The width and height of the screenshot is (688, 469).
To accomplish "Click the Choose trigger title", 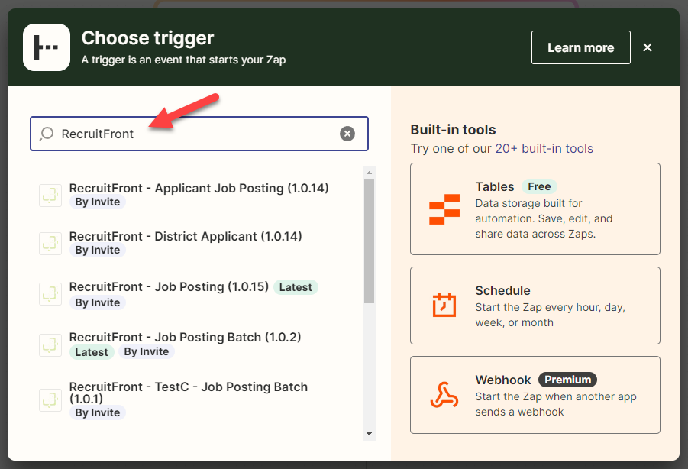I will pyautogui.click(x=147, y=38).
